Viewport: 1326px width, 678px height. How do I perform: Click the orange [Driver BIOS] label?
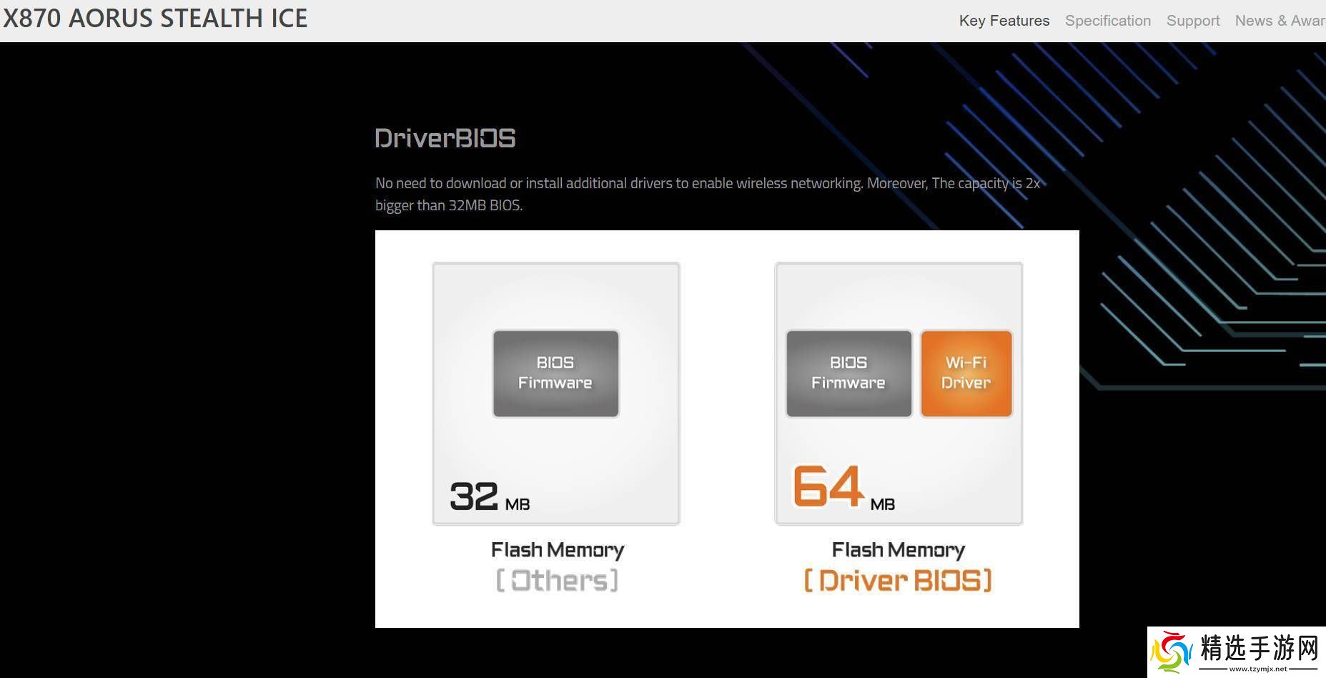[x=898, y=580]
